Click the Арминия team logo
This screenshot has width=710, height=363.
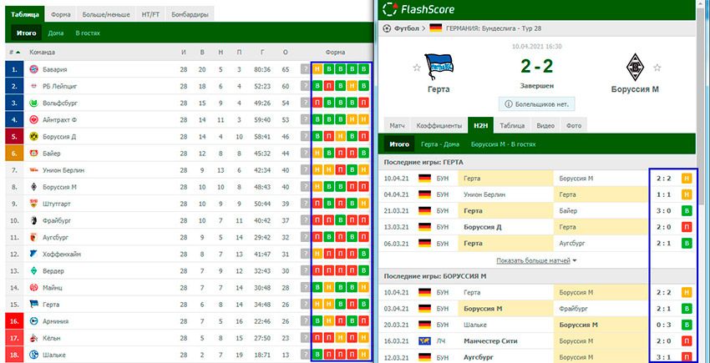(x=33, y=321)
